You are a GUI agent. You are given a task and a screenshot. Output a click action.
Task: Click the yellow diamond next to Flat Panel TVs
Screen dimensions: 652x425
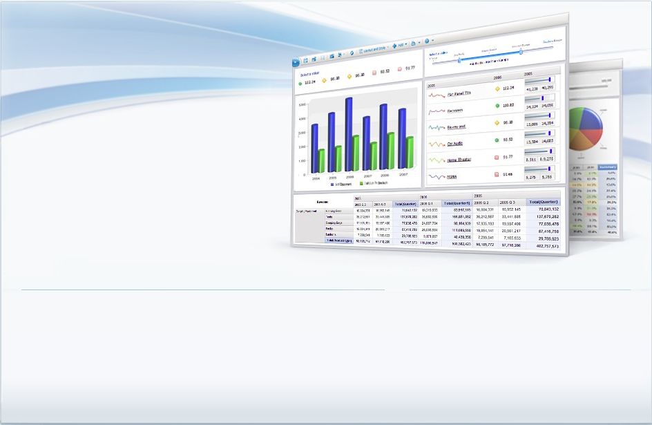pos(497,88)
